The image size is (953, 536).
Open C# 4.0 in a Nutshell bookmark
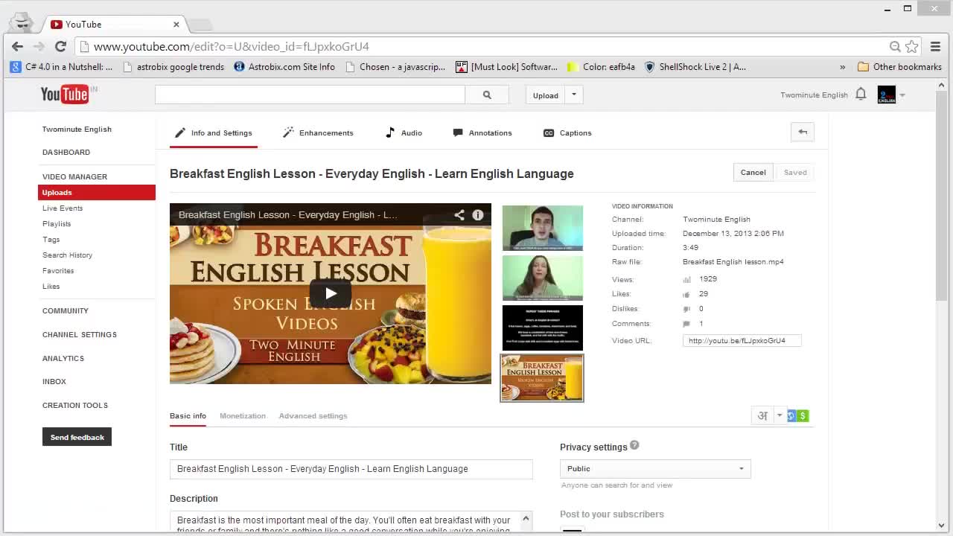click(62, 67)
